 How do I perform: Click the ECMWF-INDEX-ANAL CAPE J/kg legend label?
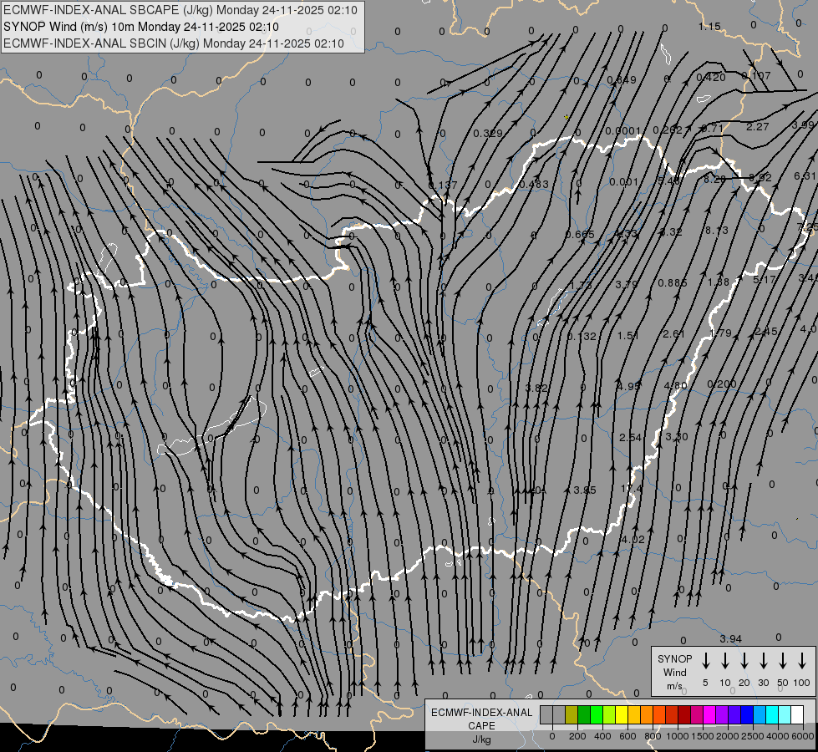tap(481, 726)
